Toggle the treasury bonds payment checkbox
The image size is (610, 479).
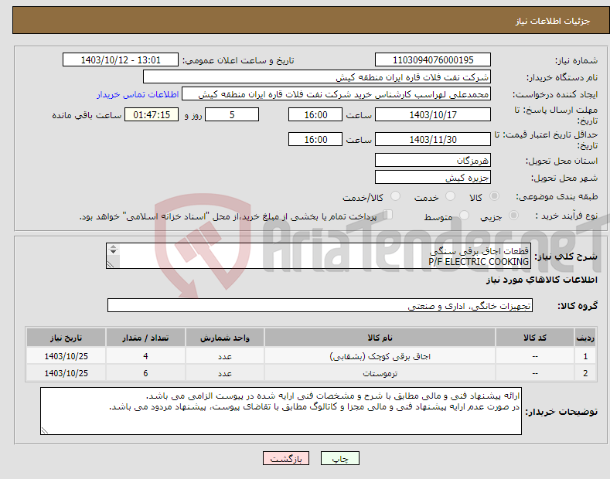coord(388,215)
